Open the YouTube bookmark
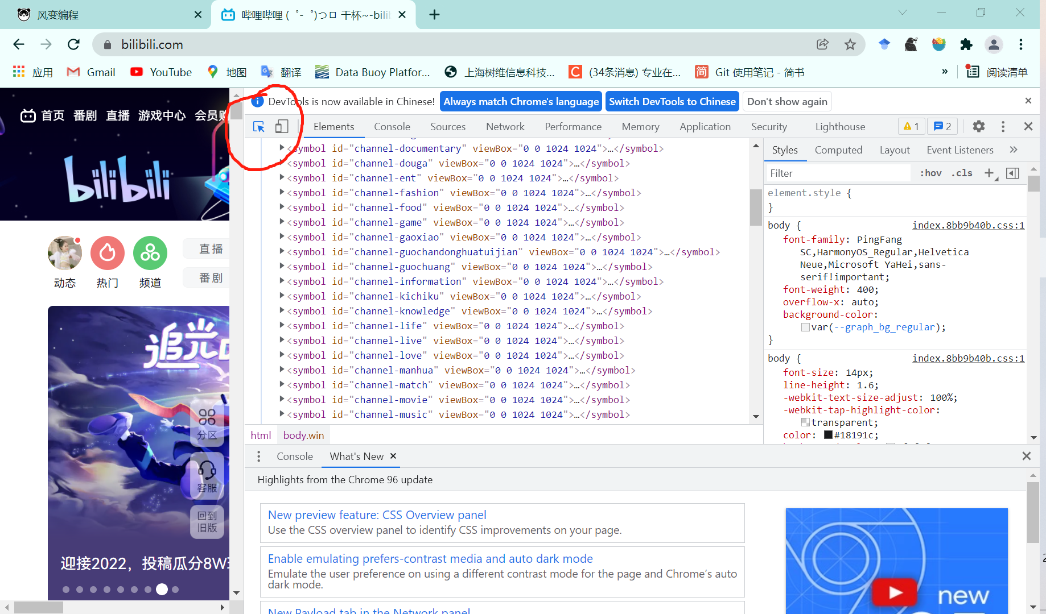1046x614 pixels. [x=161, y=72]
